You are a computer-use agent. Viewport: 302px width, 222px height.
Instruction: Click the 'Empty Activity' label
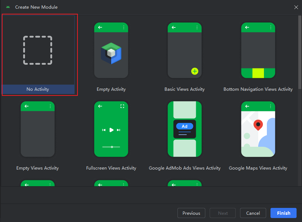111,89
